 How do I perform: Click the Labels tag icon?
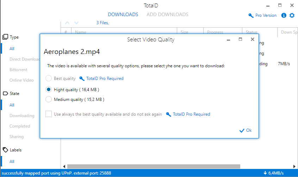coord(5,150)
